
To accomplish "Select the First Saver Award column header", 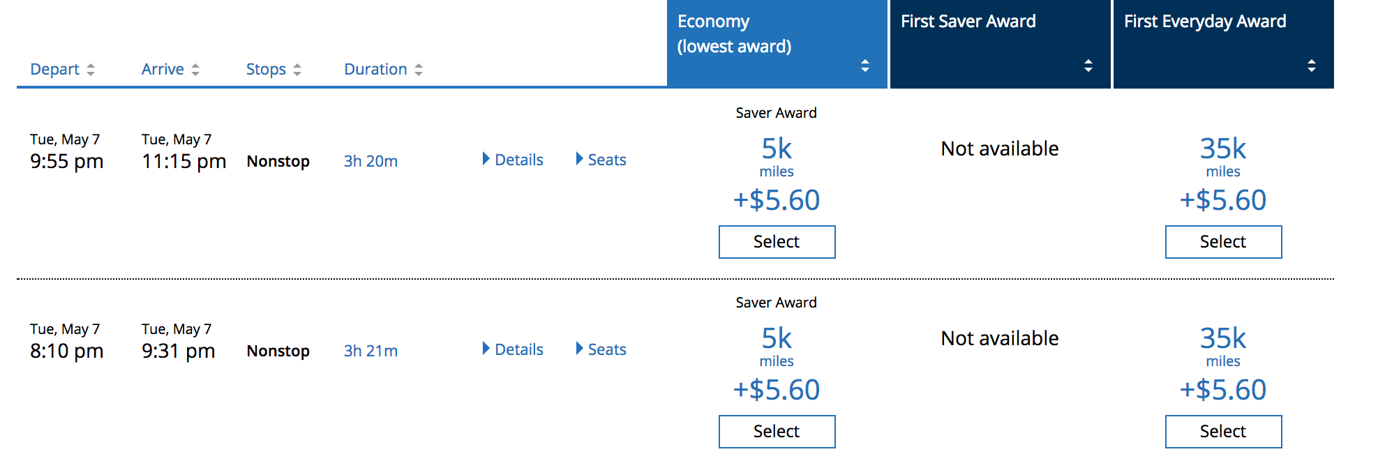I will pyautogui.click(x=1000, y=21).
